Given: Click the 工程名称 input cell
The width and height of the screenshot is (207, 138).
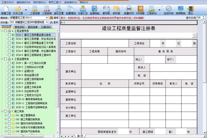Looking at the screenshot, I should pyautogui.click(x=105, y=43).
